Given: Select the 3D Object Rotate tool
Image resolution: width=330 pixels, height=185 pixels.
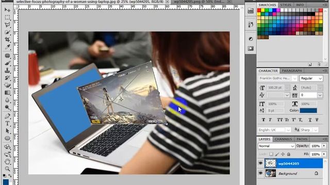Looking at the screenshot, I should coord(7,146).
